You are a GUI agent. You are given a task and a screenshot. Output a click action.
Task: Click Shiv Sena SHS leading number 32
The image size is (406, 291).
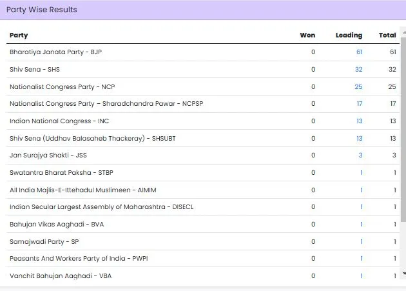(x=359, y=69)
